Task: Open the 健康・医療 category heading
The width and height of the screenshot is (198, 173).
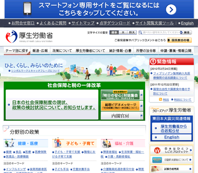Action: pyautogui.click(x=28, y=144)
